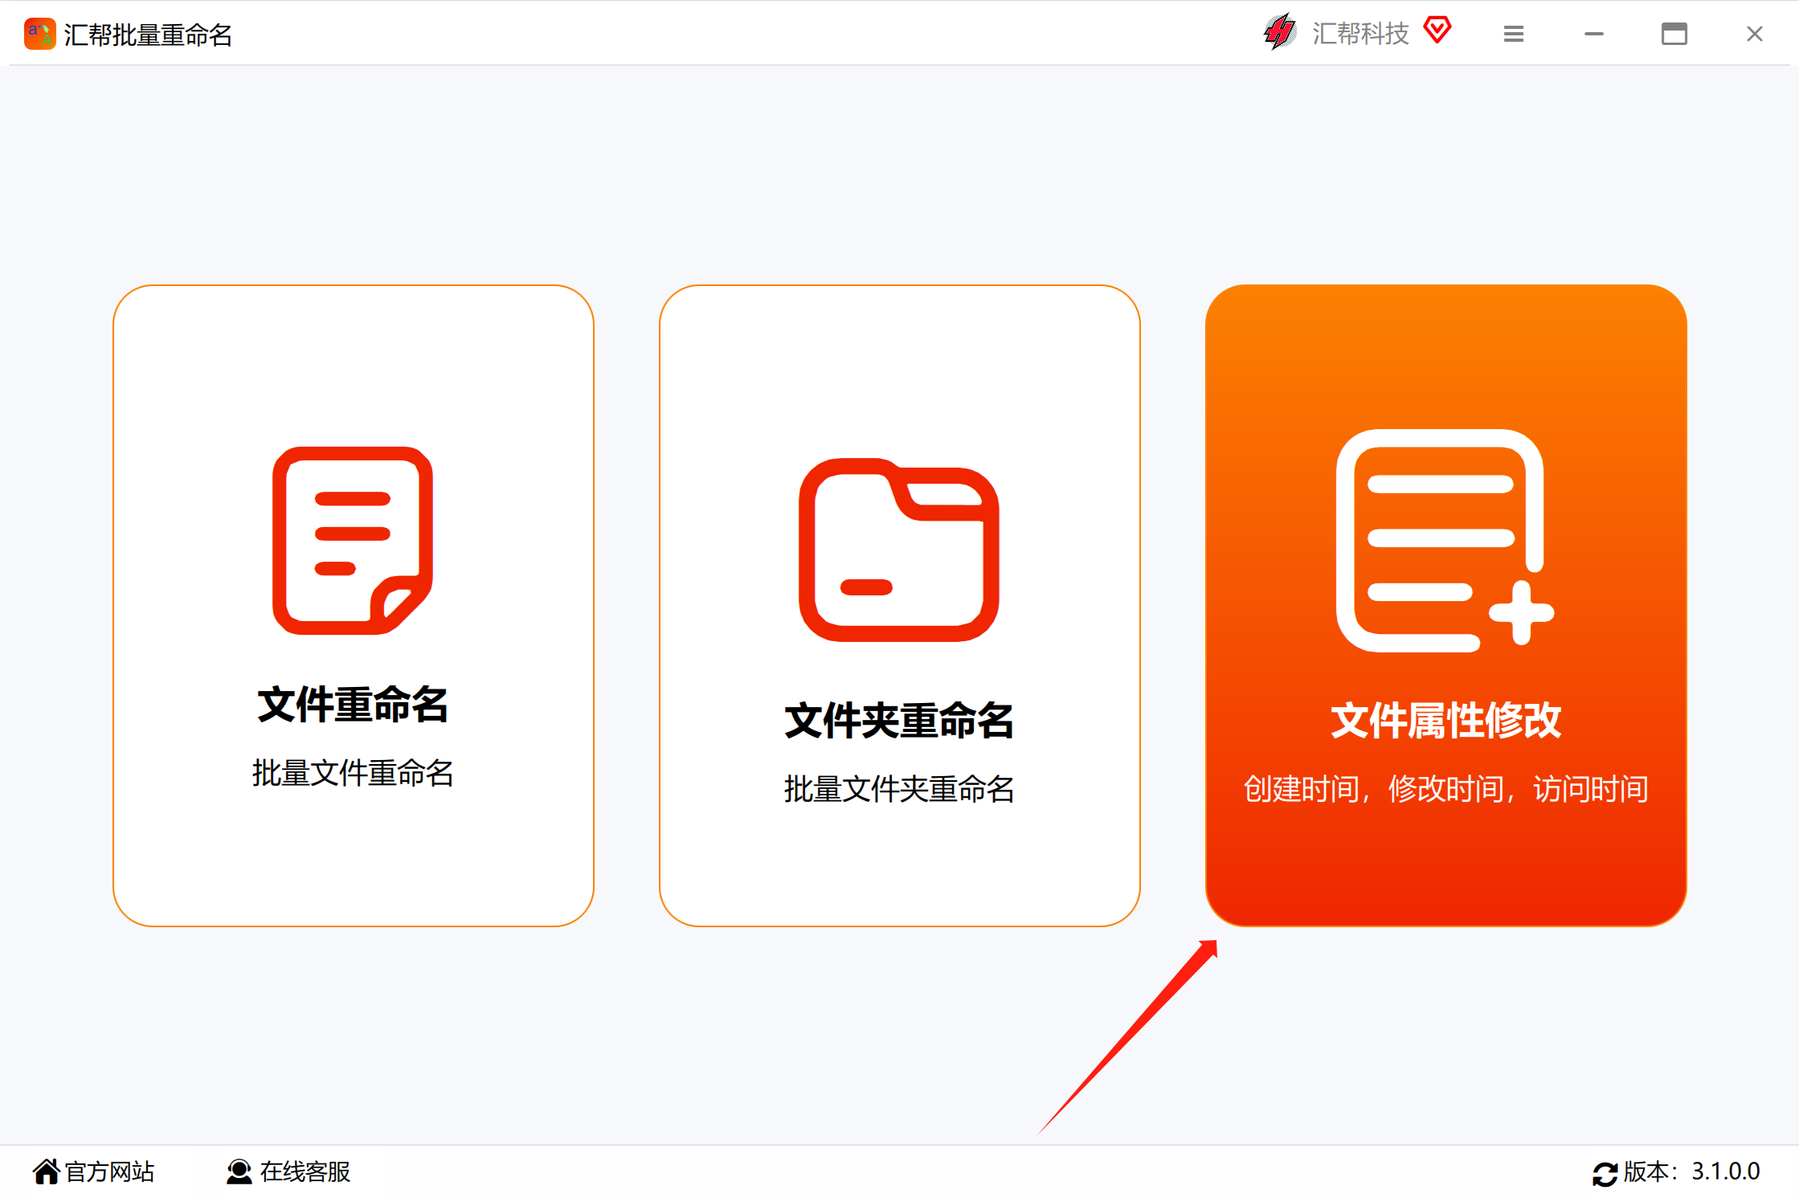1799x1198 pixels.
Task: Click the 批量文件重命名 subtitle text
Action: (x=353, y=773)
